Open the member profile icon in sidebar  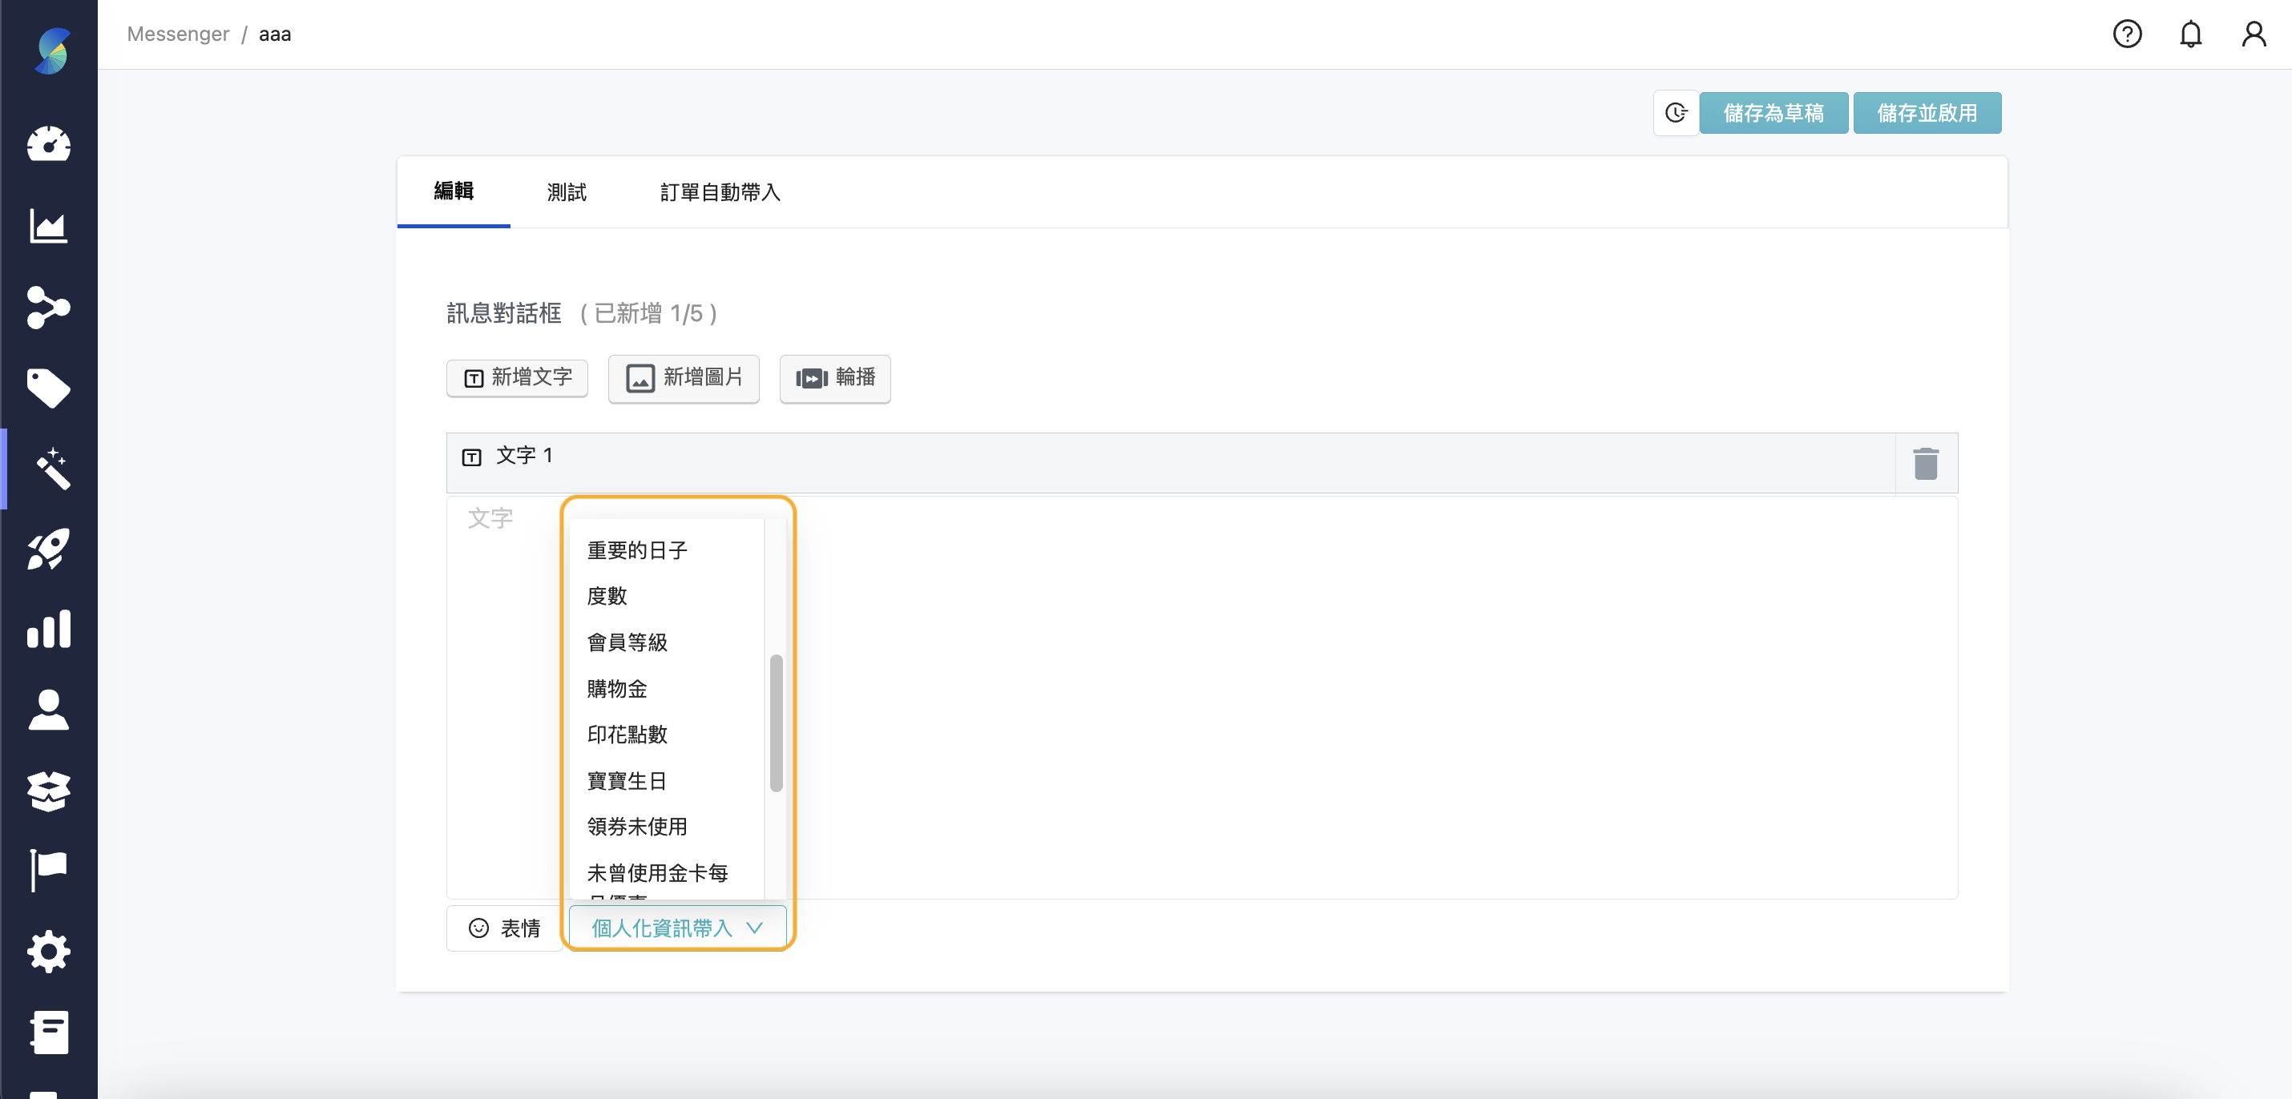click(x=49, y=711)
